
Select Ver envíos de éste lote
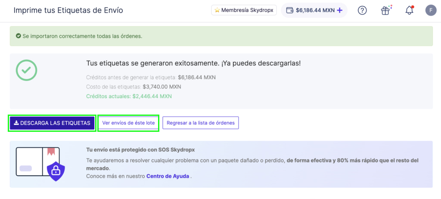pos(128,123)
